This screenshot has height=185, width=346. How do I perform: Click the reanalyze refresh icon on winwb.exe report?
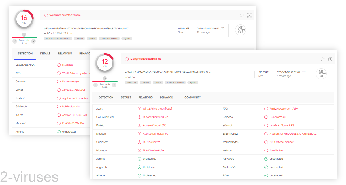[322, 59]
